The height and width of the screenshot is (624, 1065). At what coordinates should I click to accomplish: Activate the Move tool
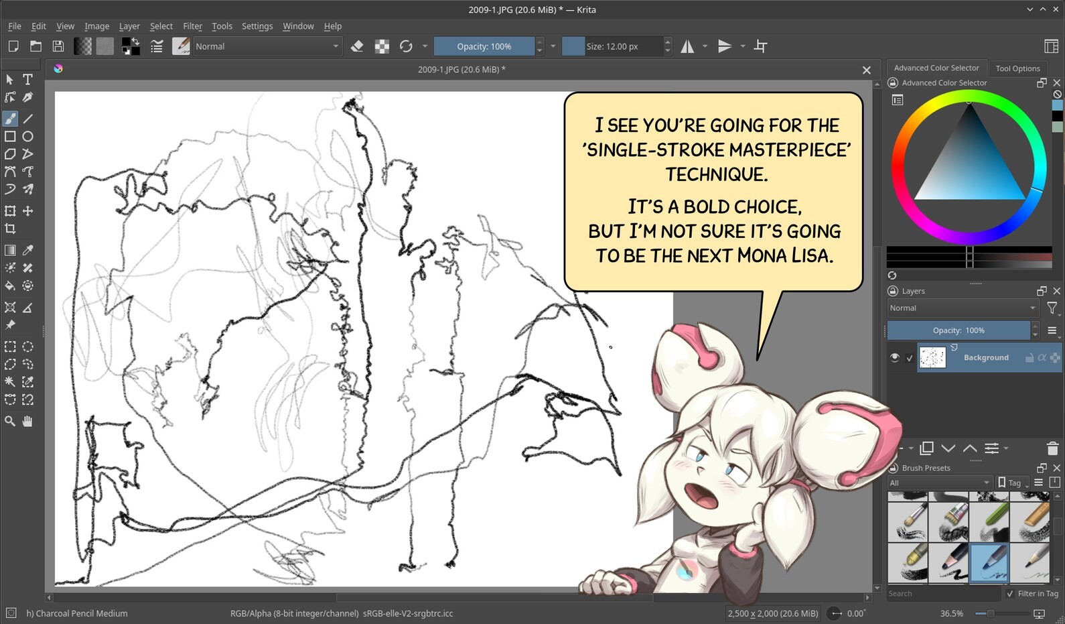(27, 211)
